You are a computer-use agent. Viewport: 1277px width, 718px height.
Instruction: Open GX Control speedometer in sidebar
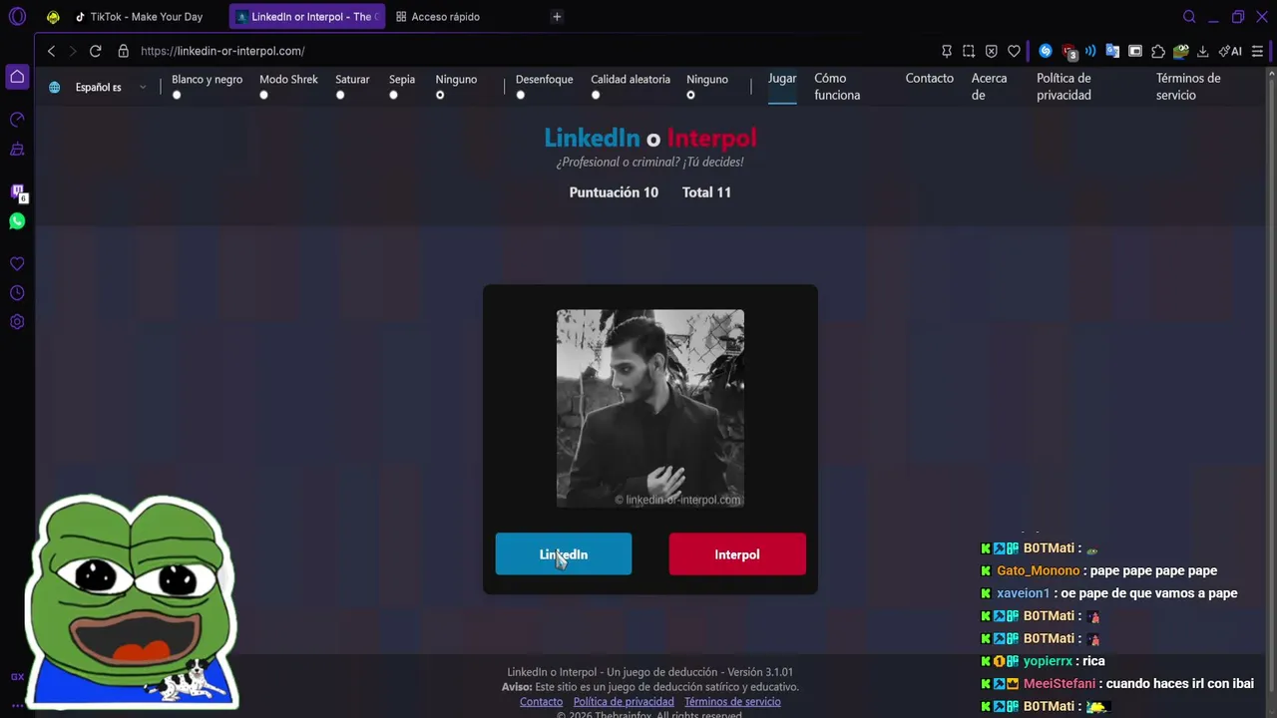point(17,120)
